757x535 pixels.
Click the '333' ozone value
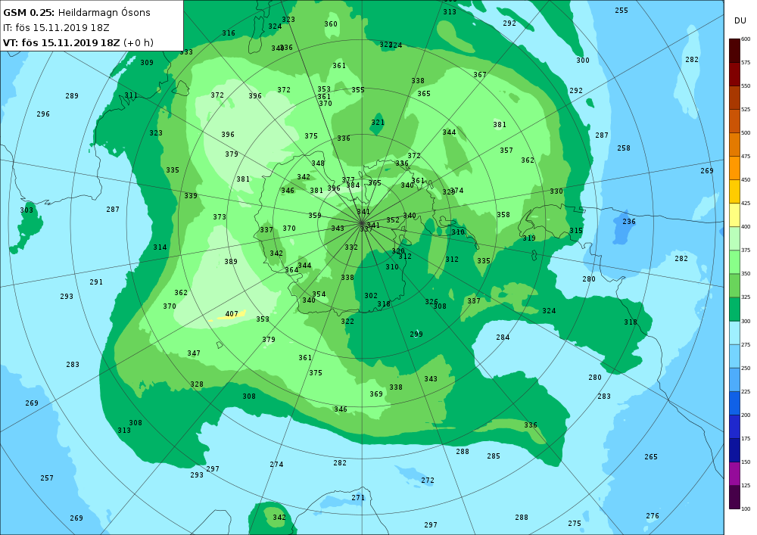click(x=186, y=52)
